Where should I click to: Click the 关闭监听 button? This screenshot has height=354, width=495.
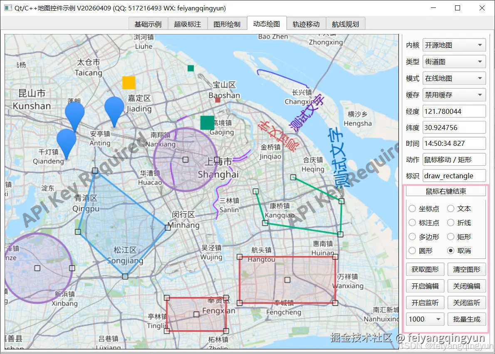click(x=467, y=302)
